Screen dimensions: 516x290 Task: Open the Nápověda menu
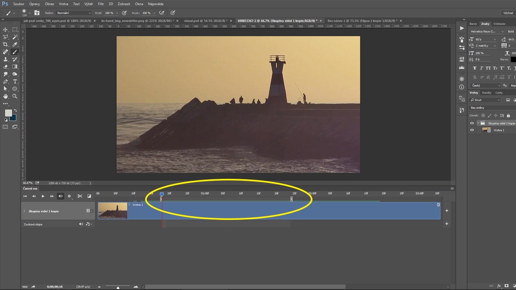point(156,4)
